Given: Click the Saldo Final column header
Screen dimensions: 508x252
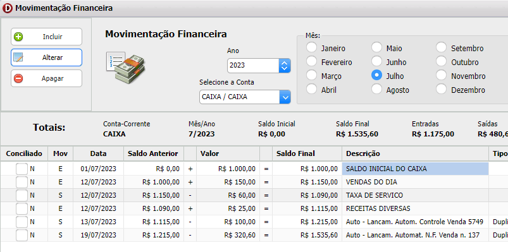Looking at the screenshot, I should pyautogui.click(x=307, y=153).
